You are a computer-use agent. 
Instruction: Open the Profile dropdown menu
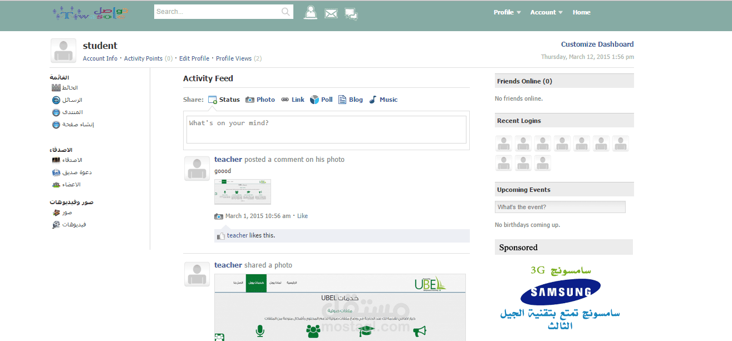coord(507,12)
